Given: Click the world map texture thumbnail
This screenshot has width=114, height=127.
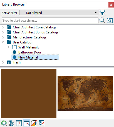Looking at the screenshot, I should coord(85,94).
